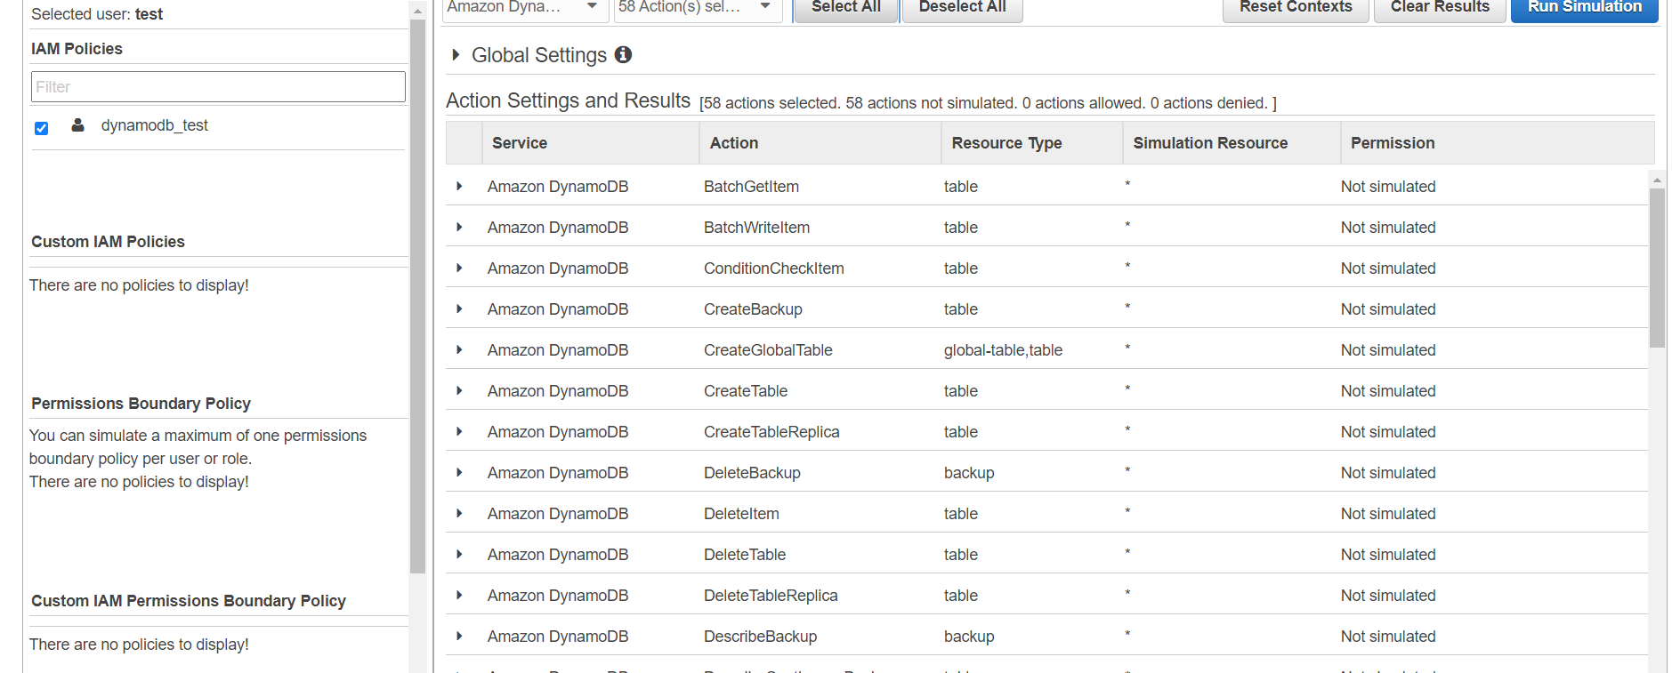Viewport: 1680px width, 673px height.
Task: Uncheck the dynamodb_test policy checkbox
Action: pyautogui.click(x=41, y=128)
